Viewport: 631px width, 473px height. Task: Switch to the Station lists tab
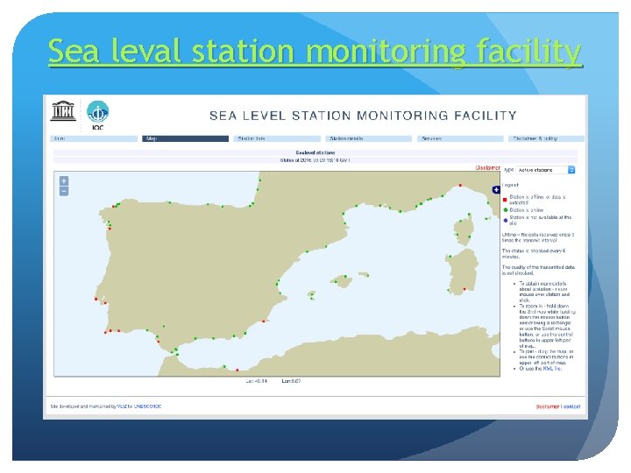277,138
